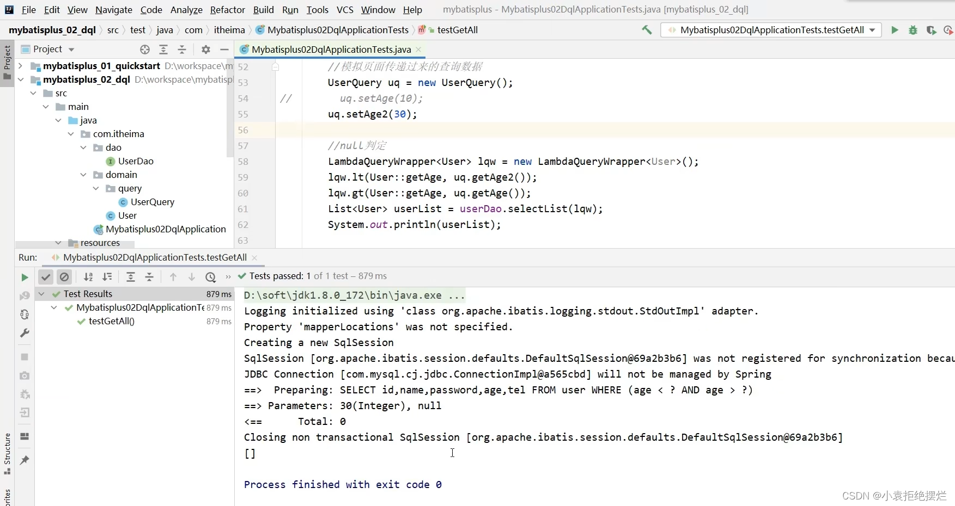The image size is (955, 506).
Task: Close the Mybatisplus02DqlApplicationTests.java editor tab
Action: pyautogui.click(x=418, y=50)
